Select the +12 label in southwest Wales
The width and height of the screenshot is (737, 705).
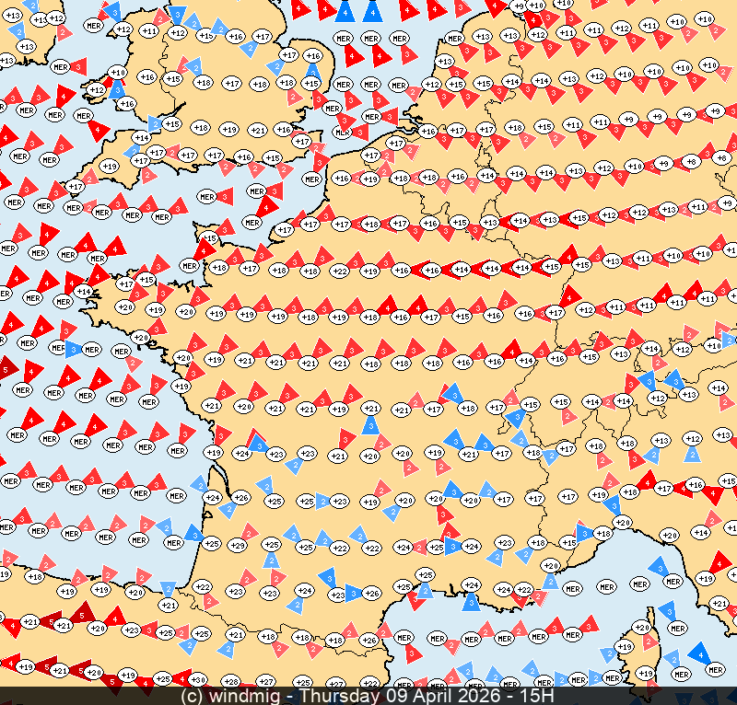[97, 90]
